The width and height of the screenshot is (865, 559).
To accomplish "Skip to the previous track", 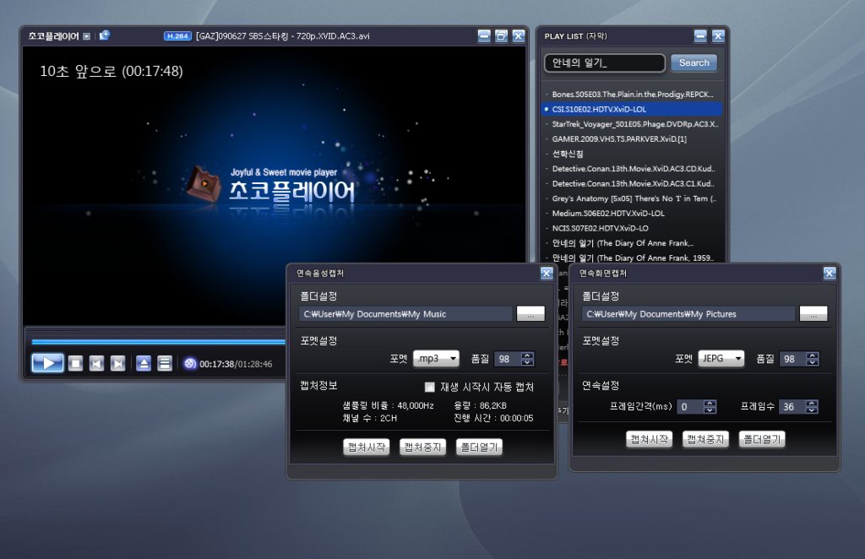I will point(96,363).
